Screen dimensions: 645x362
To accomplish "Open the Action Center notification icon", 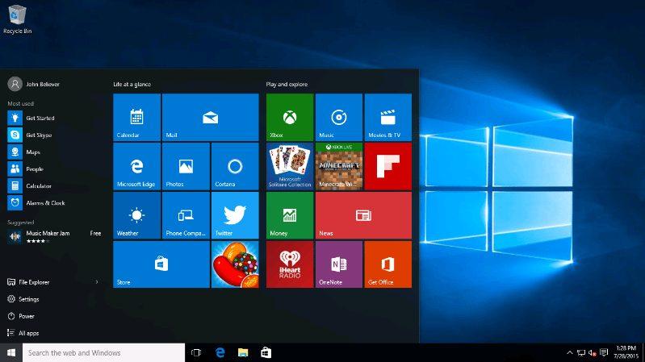I will tap(604, 353).
